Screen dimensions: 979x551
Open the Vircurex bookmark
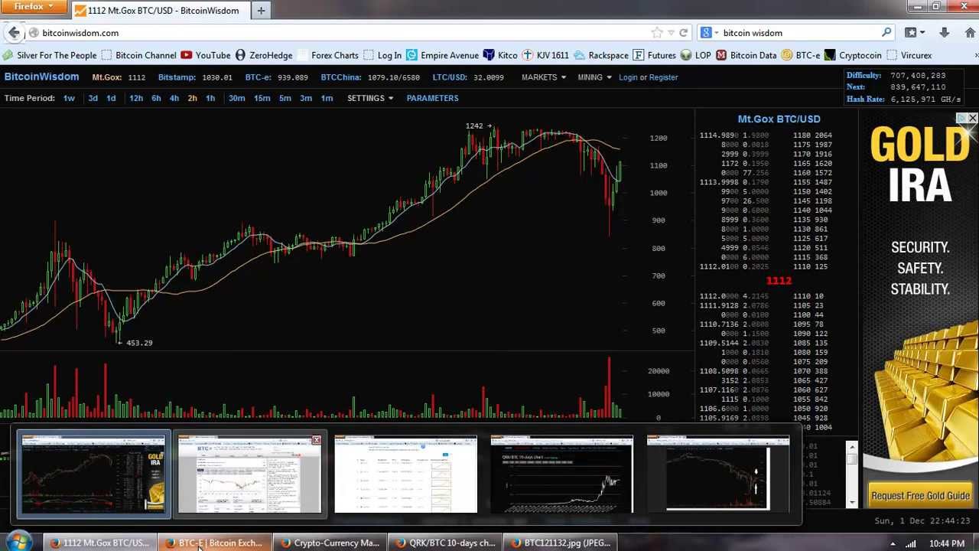pyautogui.click(x=909, y=55)
